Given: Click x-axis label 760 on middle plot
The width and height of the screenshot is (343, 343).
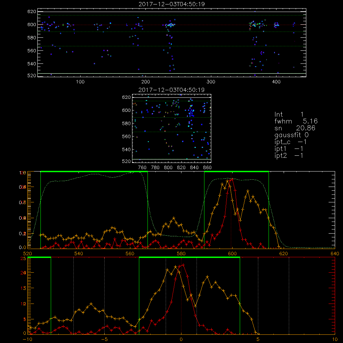Looking at the screenshot, I should coord(142,168).
